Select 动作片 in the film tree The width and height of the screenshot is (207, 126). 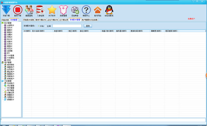10,28
